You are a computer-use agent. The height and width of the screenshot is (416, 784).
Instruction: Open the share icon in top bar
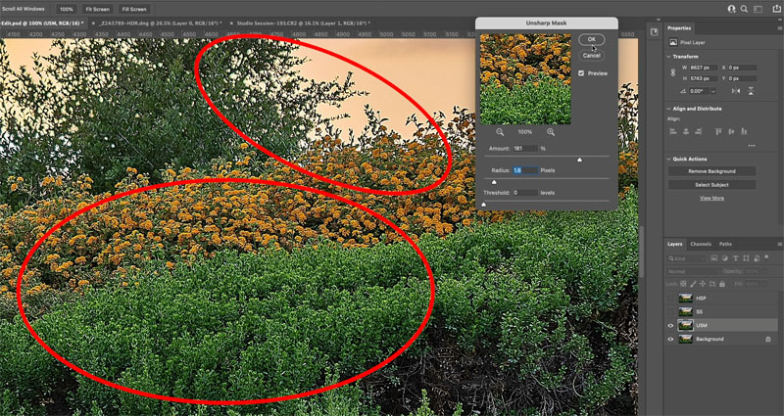click(x=776, y=9)
